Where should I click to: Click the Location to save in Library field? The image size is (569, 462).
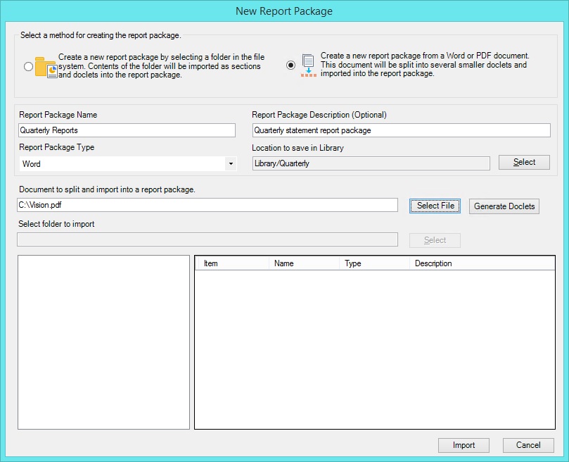(371, 162)
